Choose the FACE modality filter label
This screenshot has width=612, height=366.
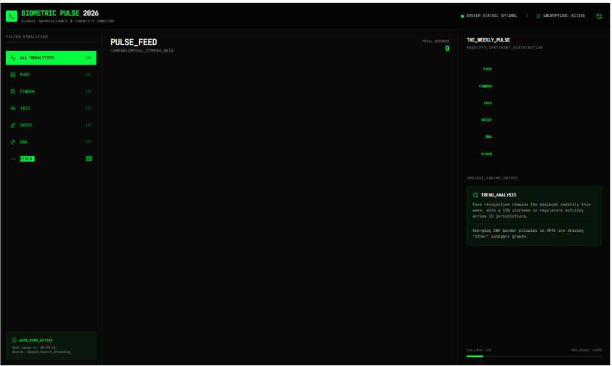pos(25,75)
